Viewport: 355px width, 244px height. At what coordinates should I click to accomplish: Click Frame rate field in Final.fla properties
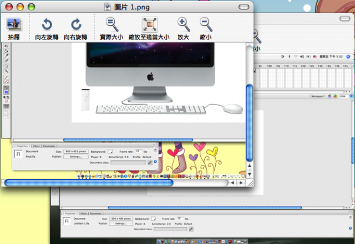pyautogui.click(x=139, y=151)
